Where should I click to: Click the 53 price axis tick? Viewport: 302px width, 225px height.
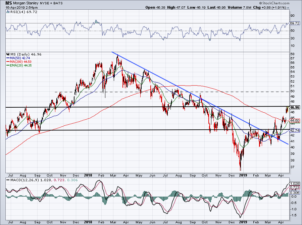292,77
